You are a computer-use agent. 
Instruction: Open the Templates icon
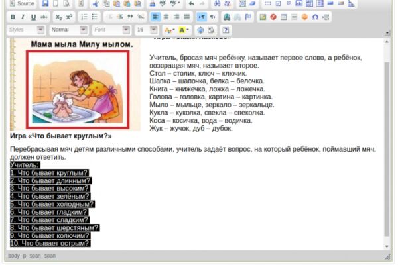tap(81, 3)
